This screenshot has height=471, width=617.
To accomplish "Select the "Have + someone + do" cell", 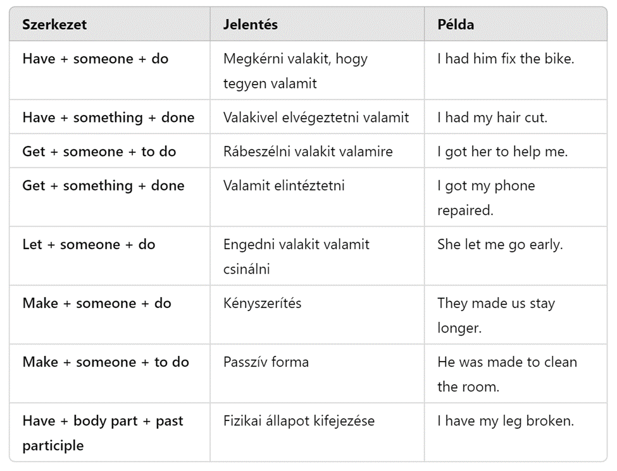I will (96, 59).
